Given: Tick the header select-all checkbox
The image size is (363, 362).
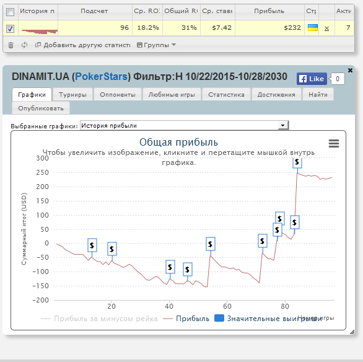Looking at the screenshot, I should (x=10, y=12).
